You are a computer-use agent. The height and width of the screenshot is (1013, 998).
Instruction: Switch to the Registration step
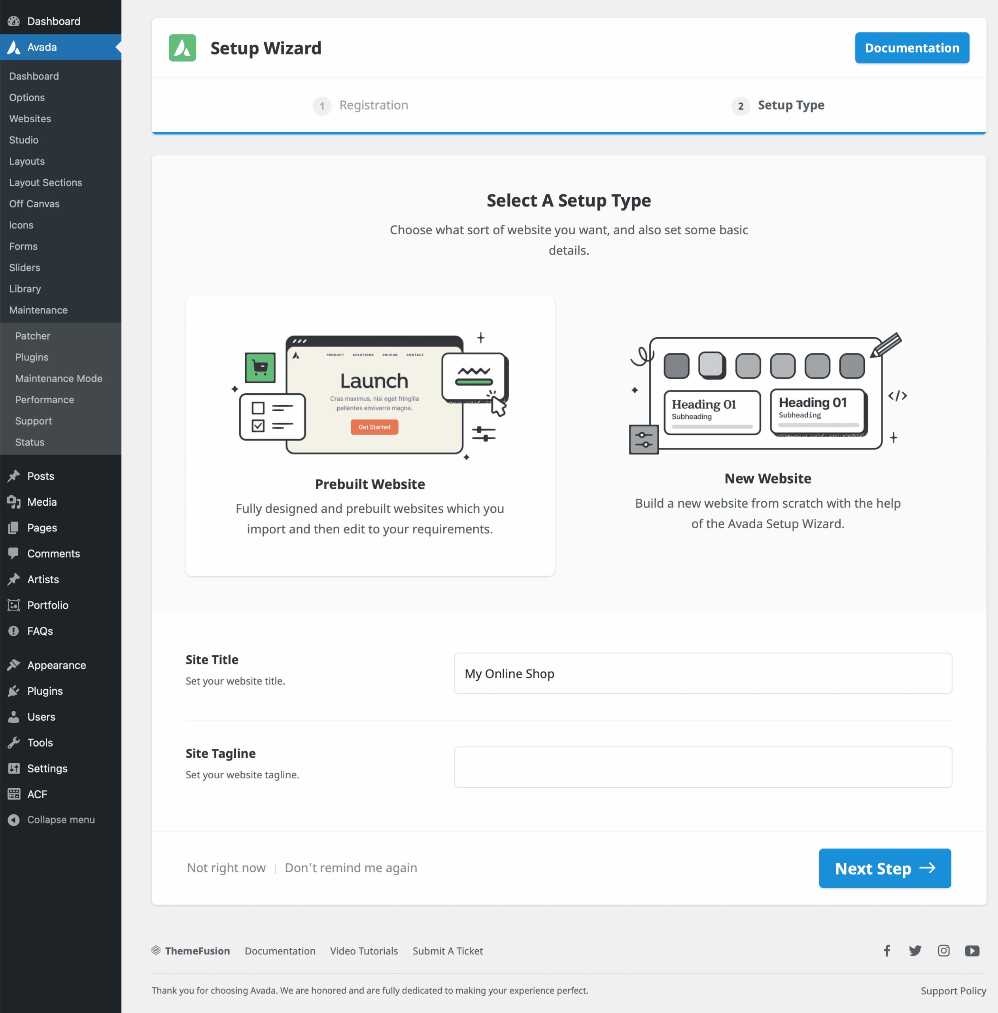(x=361, y=105)
